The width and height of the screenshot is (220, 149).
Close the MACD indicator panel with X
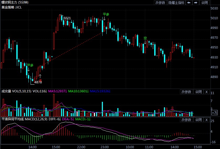[207, 120]
